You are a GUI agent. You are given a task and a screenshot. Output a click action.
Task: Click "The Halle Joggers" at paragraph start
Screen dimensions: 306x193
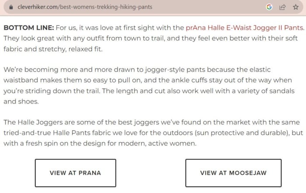(33, 122)
